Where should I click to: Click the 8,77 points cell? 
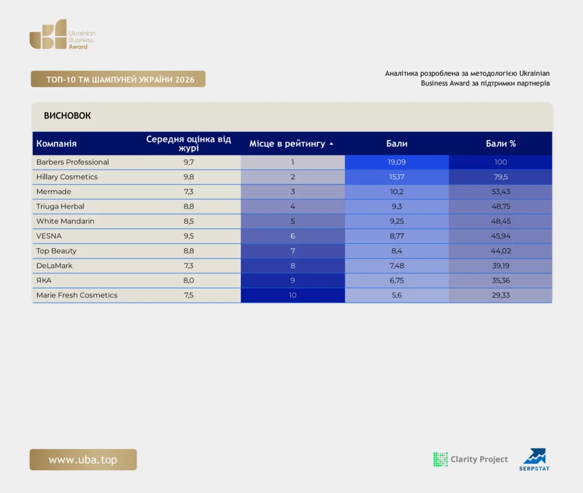coord(397,236)
